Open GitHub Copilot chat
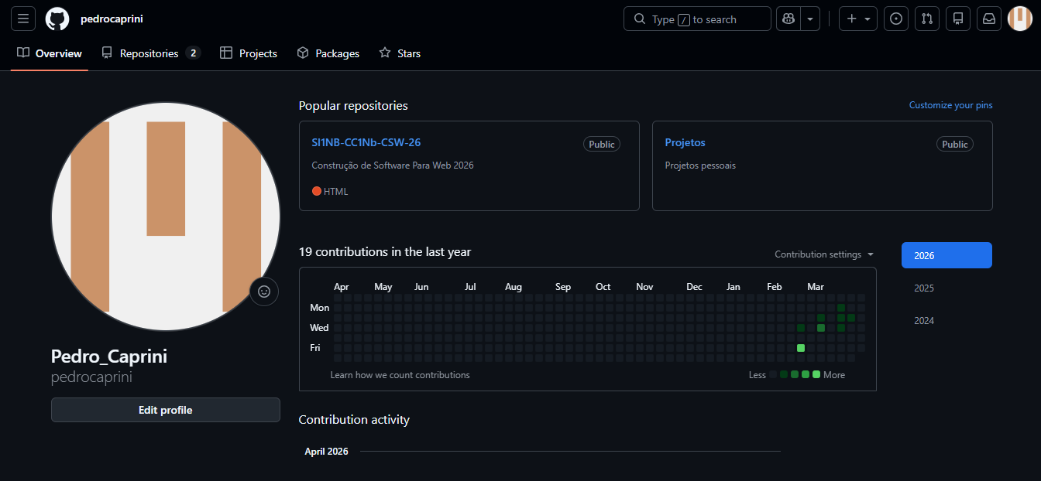This screenshot has height=481, width=1041. (x=788, y=19)
